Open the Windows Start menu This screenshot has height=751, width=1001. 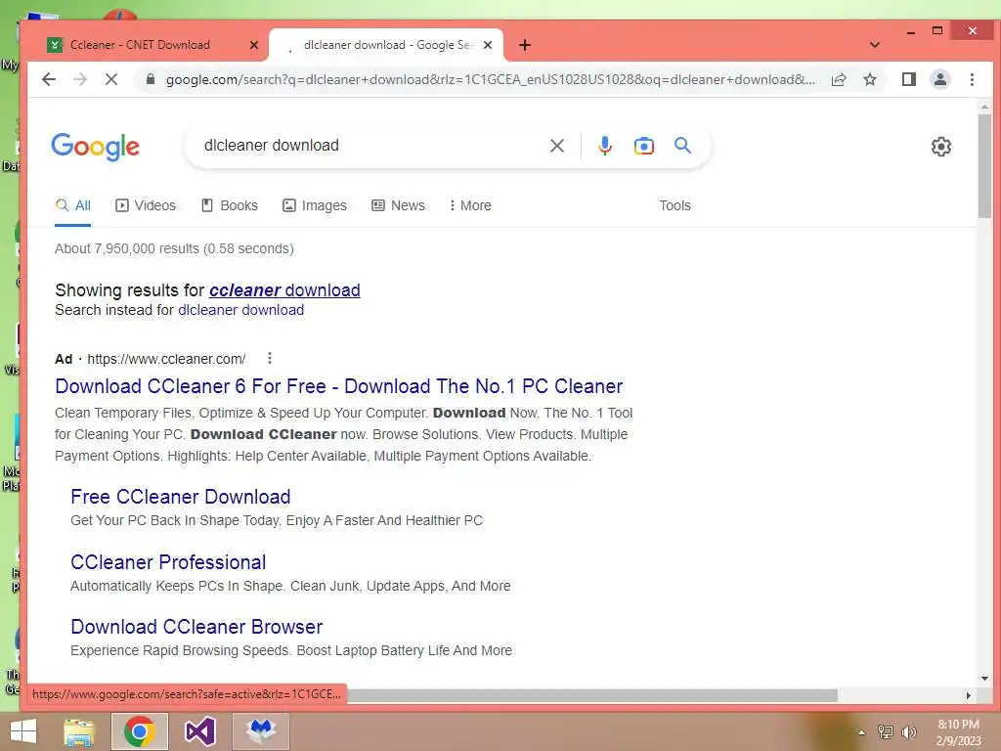click(23, 731)
